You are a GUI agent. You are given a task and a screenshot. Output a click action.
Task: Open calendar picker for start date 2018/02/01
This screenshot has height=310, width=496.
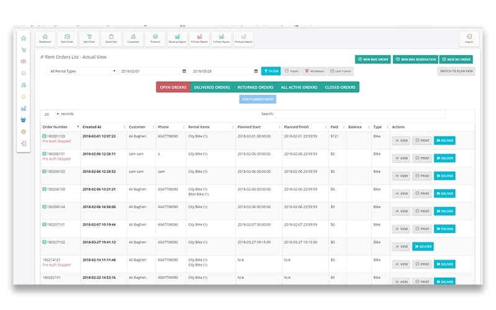tap(184, 71)
